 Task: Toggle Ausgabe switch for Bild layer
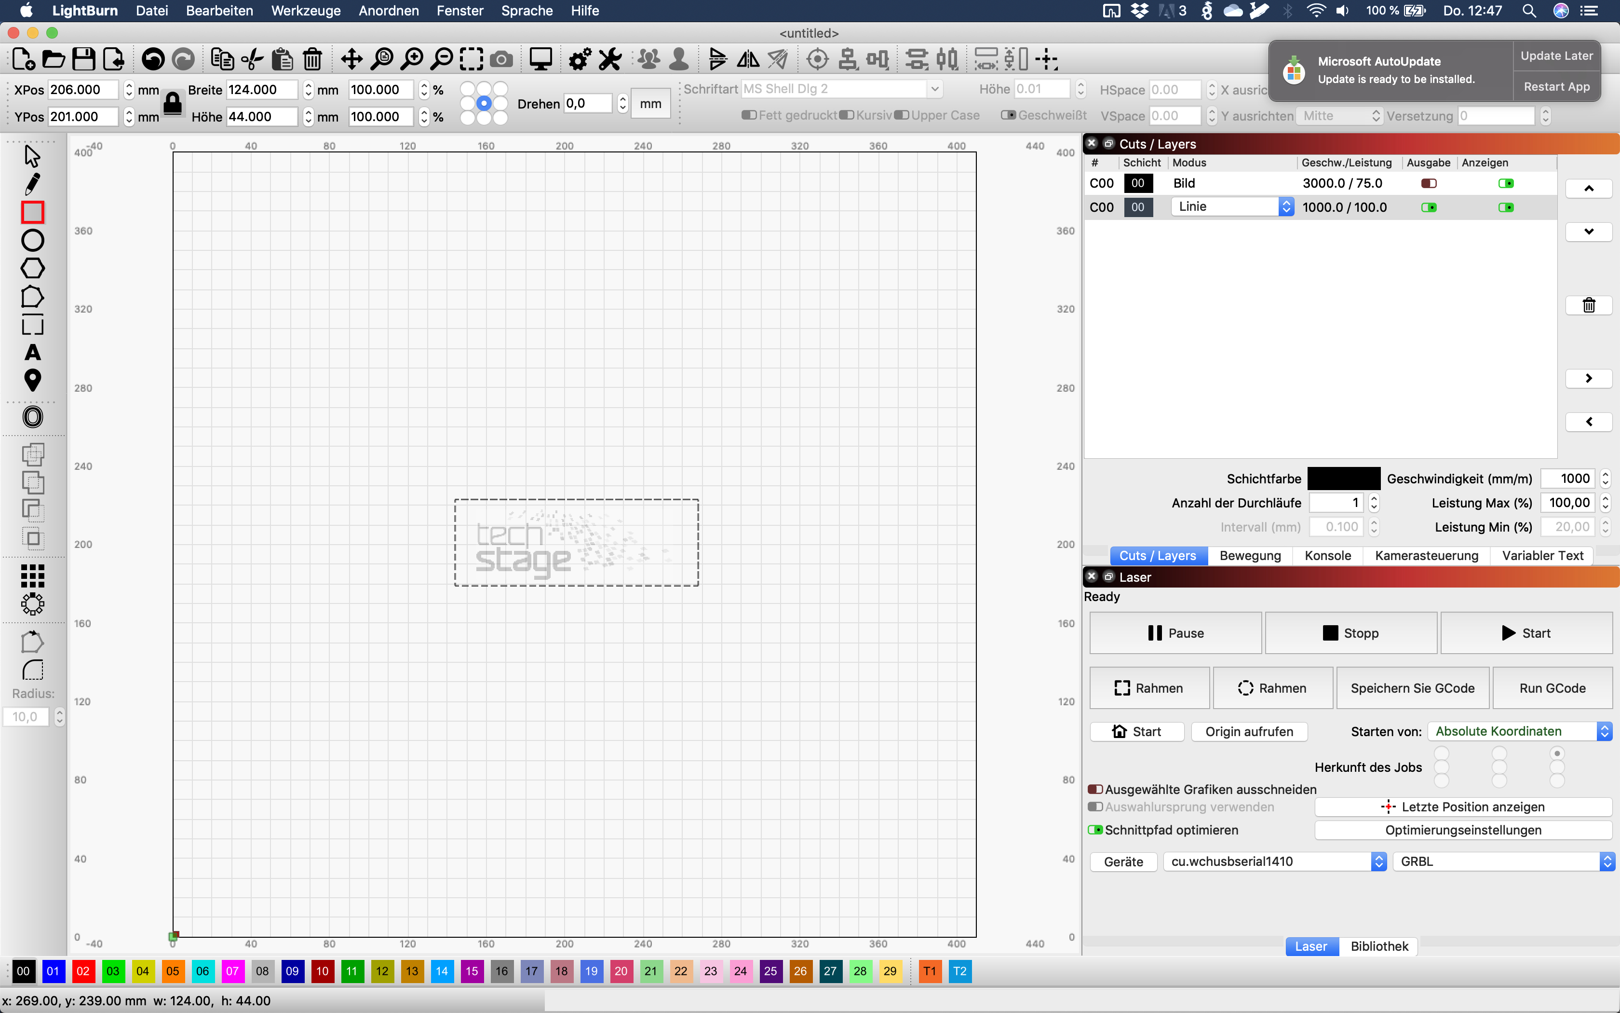1429,184
